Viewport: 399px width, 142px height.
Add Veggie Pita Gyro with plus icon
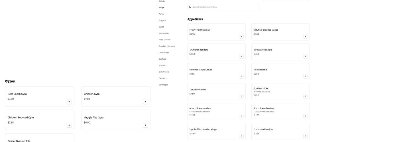point(145,125)
